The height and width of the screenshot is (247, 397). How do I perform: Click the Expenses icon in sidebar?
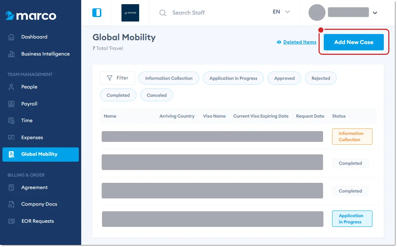pos(11,137)
